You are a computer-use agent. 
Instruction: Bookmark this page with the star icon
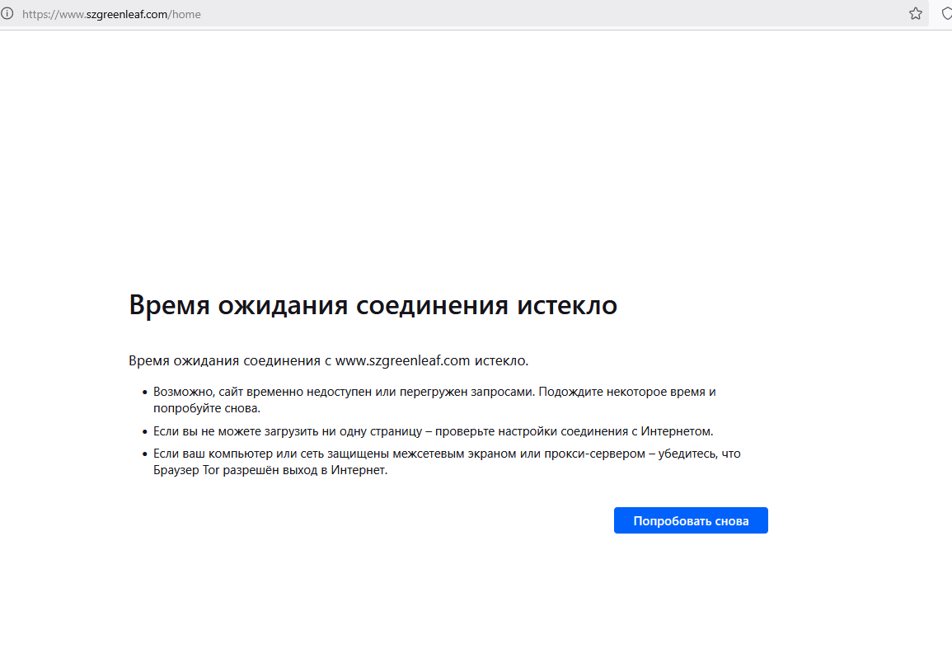tap(915, 14)
